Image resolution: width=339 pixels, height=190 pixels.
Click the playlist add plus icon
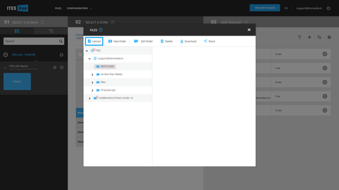309,37
